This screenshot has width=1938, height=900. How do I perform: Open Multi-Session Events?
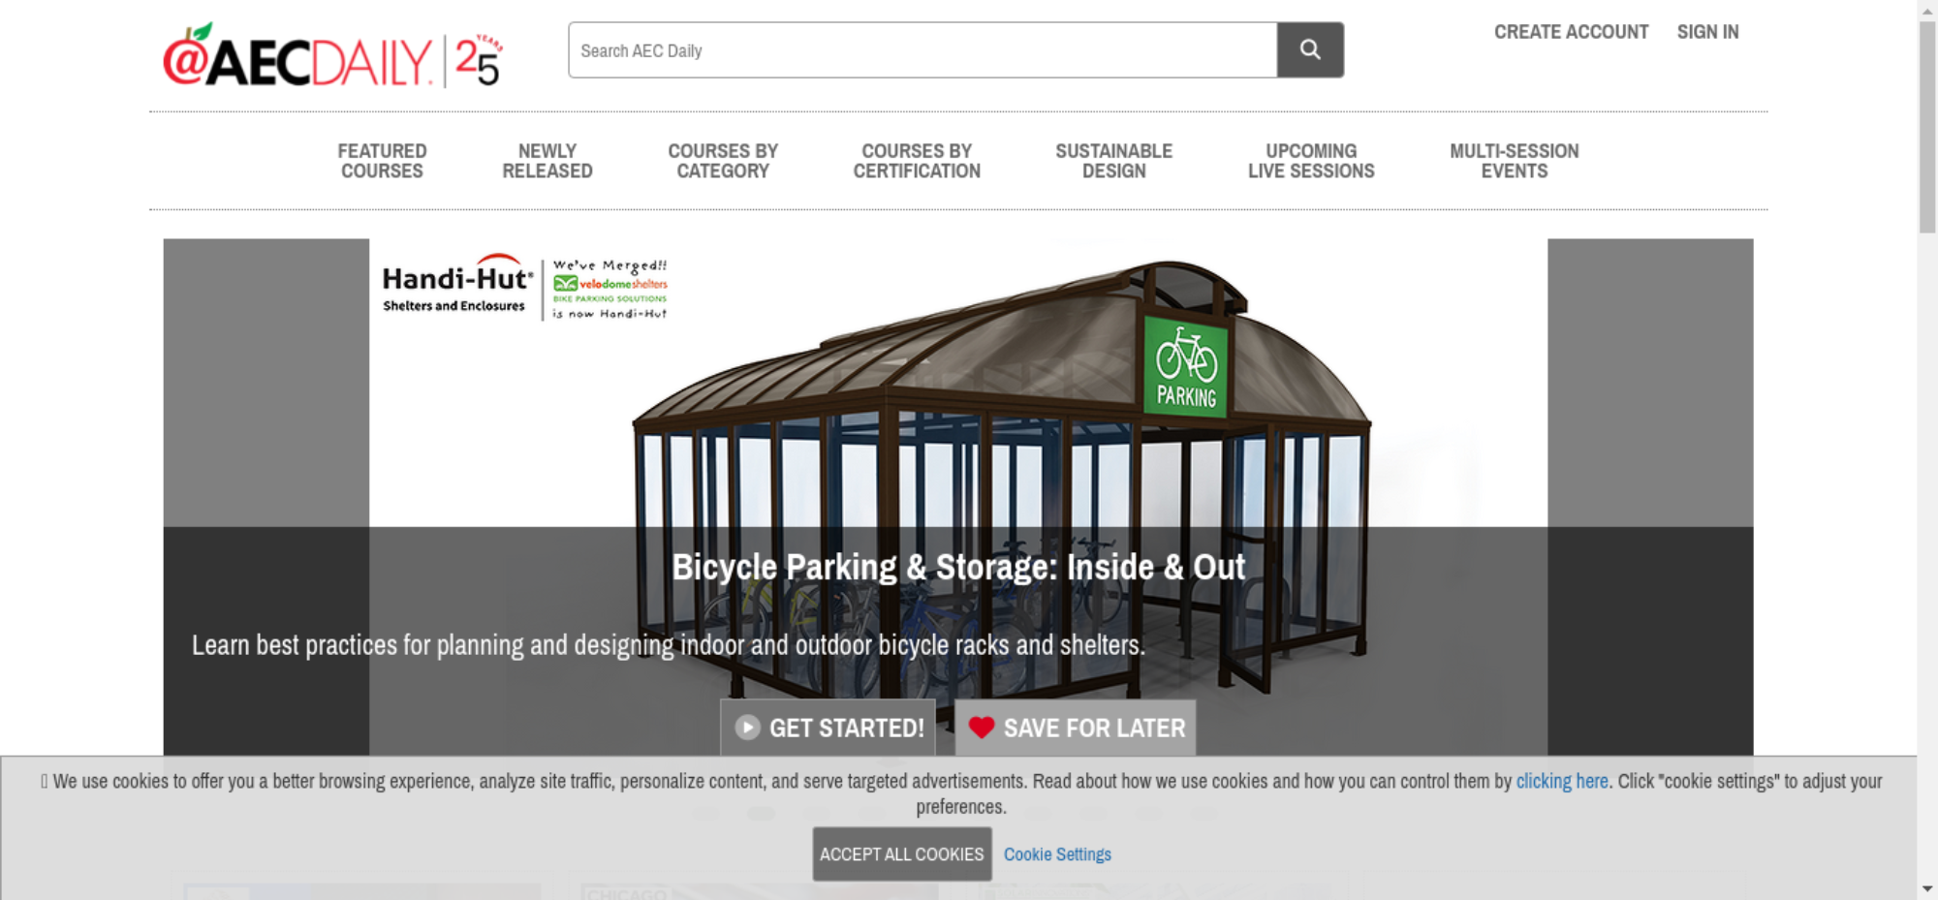tap(1515, 161)
